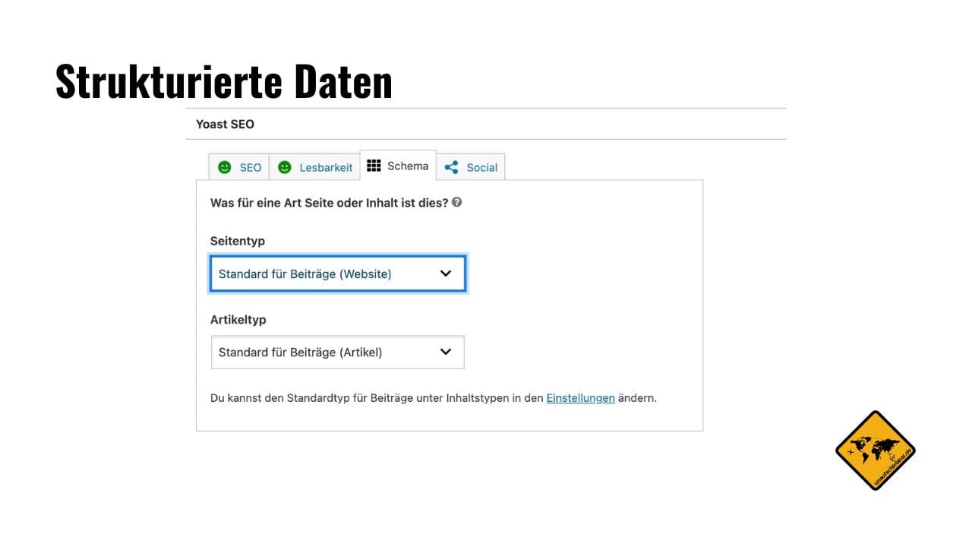972x547 pixels.
Task: Open the Artikeltyp dropdown
Action: tap(338, 352)
